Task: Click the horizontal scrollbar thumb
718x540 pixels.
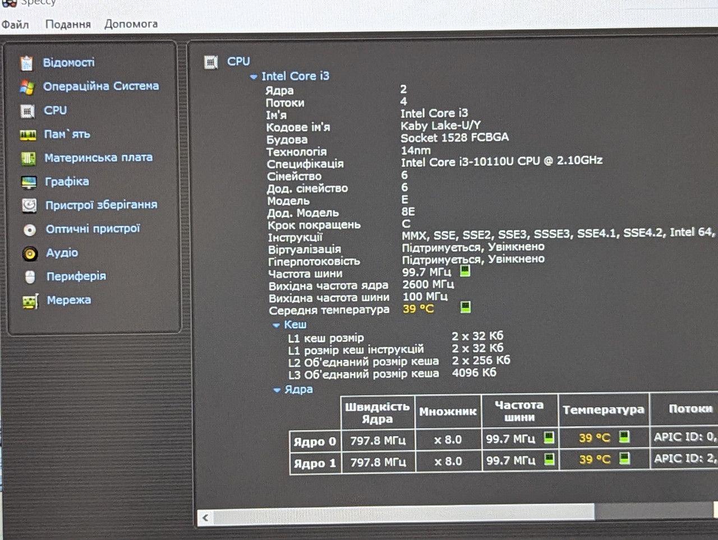Action: pyautogui.click(x=403, y=514)
